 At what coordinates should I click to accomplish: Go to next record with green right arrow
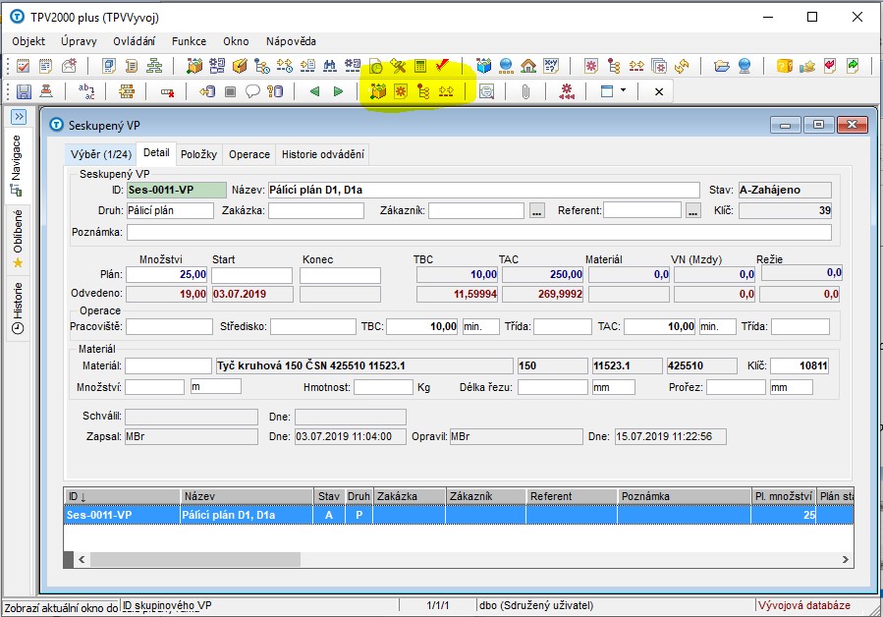[338, 91]
